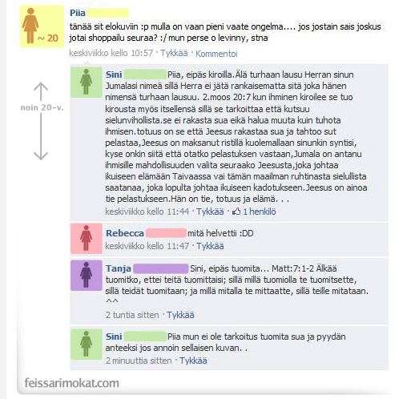Click the up arrow above noin 20-v.
This screenshot has width=415, height=399.
click(41, 91)
